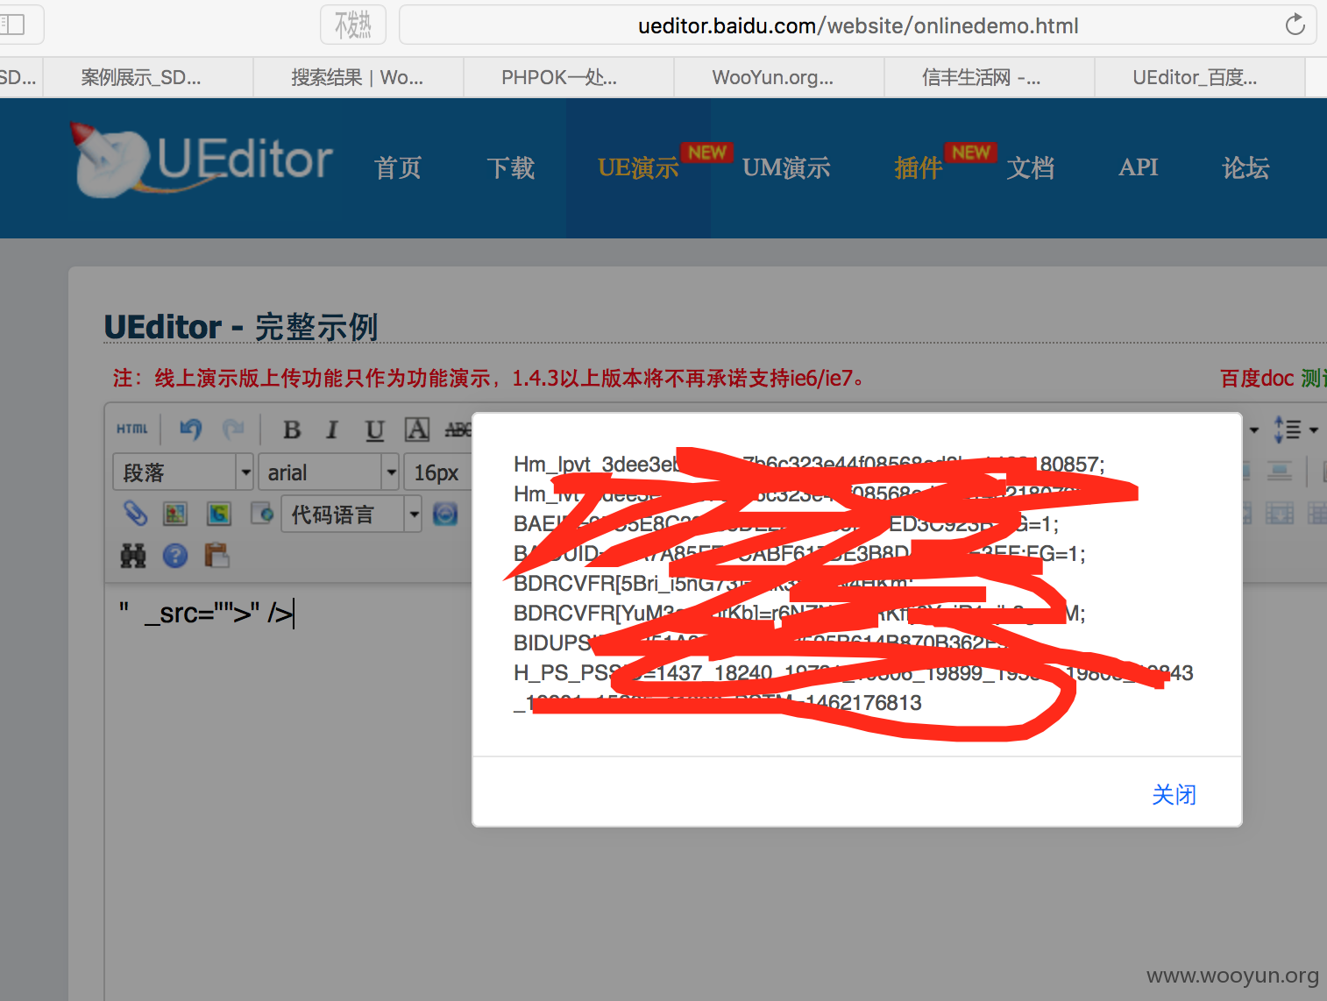The width and height of the screenshot is (1327, 1001).
Task: Click the redo arrow icon
Action: (x=233, y=429)
